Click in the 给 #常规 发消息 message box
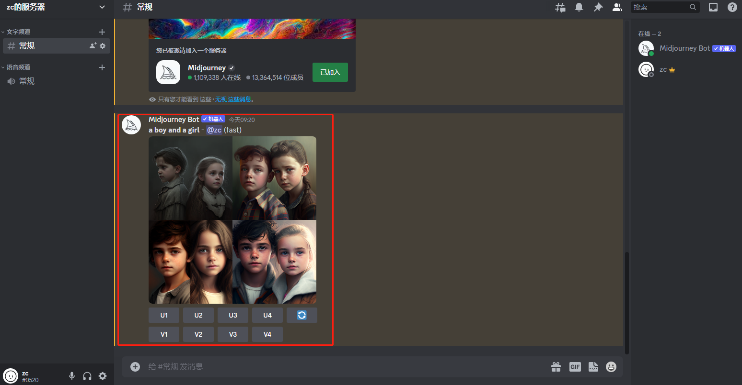The image size is (742, 385). tap(336, 367)
